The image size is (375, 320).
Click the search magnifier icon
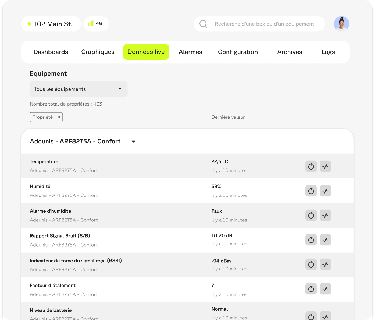[203, 24]
